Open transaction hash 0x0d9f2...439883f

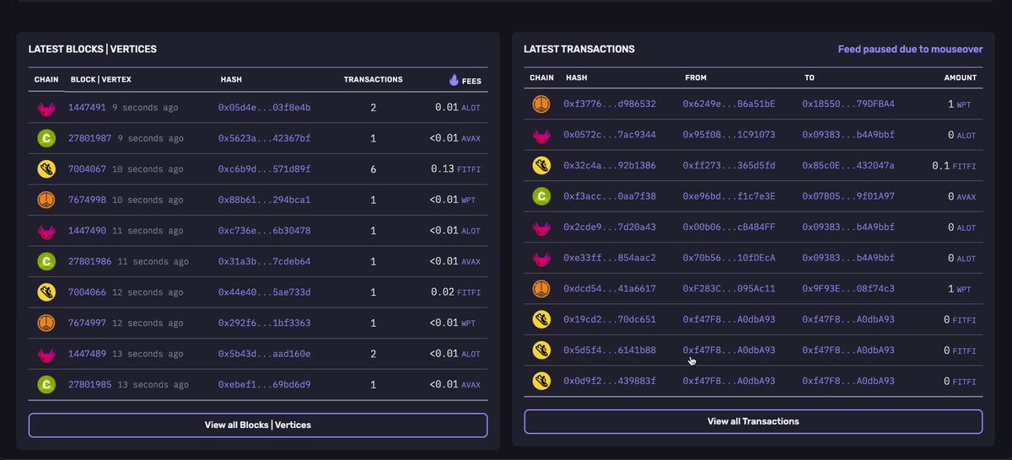[610, 381]
